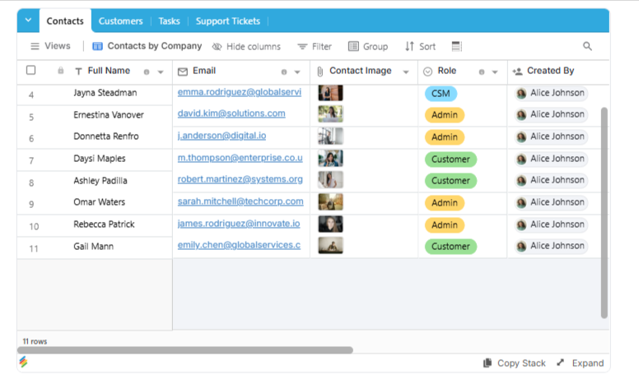Image resolution: width=639 pixels, height=379 pixels.
Task: Open the Views menu
Action: coord(50,46)
